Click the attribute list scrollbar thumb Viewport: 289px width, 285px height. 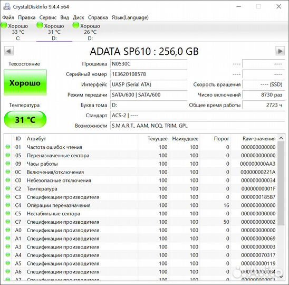click(x=281, y=183)
